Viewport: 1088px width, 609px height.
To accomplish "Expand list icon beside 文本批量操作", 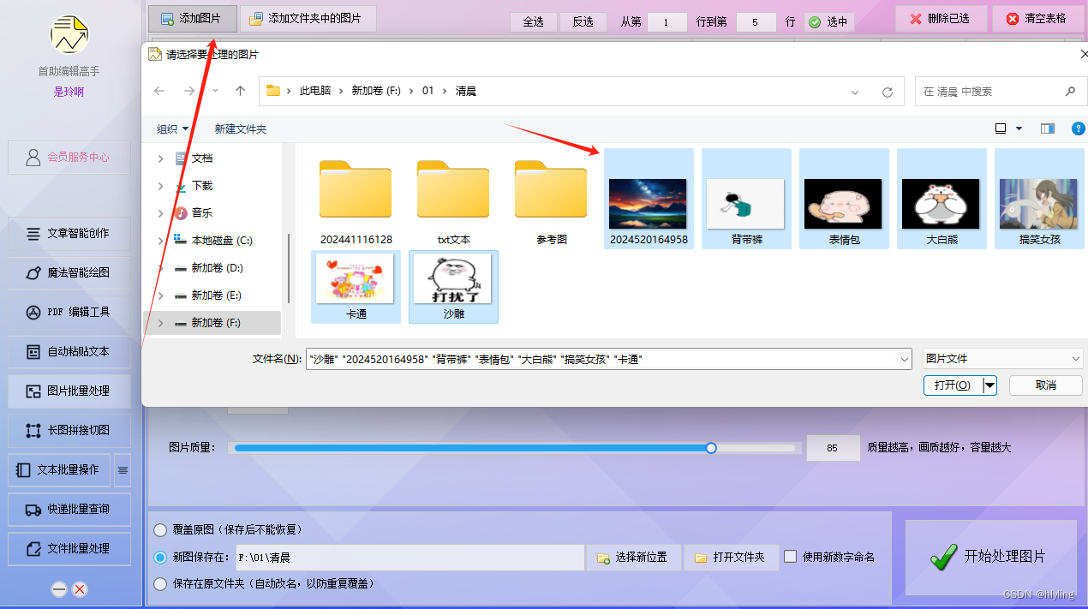I will pos(123,469).
